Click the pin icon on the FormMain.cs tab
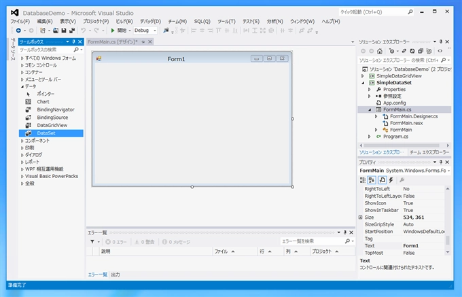This screenshot has width=462, height=297. 143,42
